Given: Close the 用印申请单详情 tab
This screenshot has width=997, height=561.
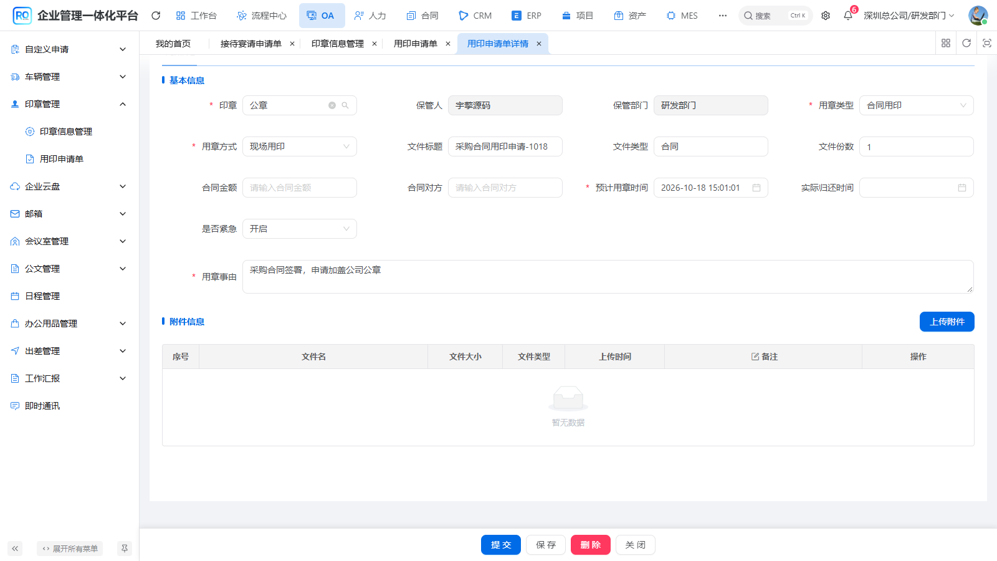Looking at the screenshot, I should point(539,44).
